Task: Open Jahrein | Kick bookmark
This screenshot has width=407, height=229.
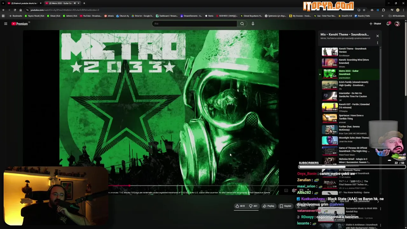Action: (70, 16)
